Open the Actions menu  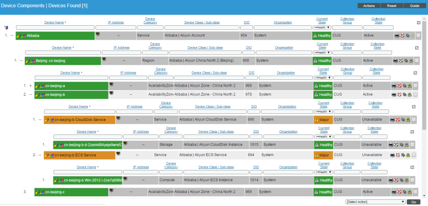pos(368,6)
